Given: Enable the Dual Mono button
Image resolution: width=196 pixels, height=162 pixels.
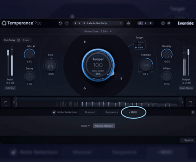Looking at the screenshot, I should pyautogui.click(x=186, y=88).
